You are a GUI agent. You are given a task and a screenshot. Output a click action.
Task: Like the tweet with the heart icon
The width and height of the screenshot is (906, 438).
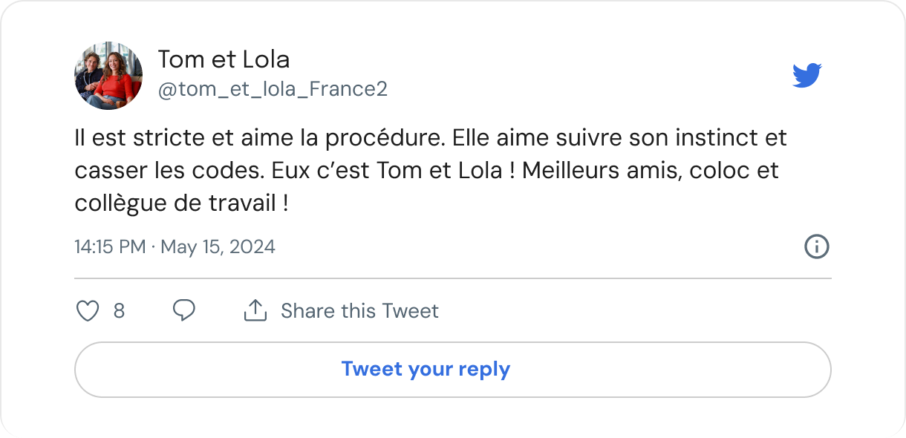point(88,310)
